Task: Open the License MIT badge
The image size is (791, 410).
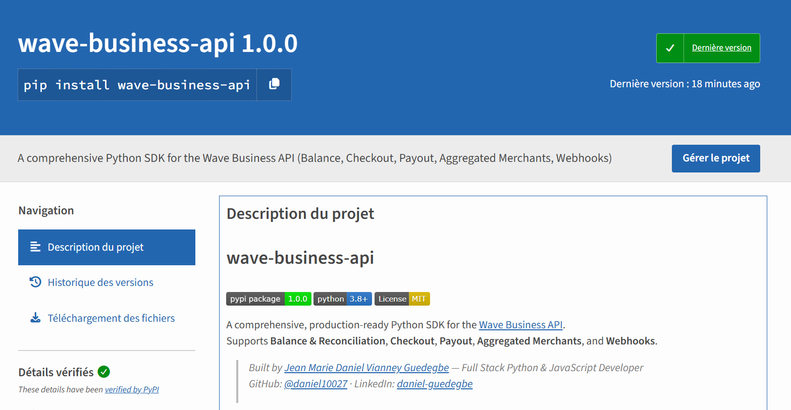Action: tap(402, 299)
